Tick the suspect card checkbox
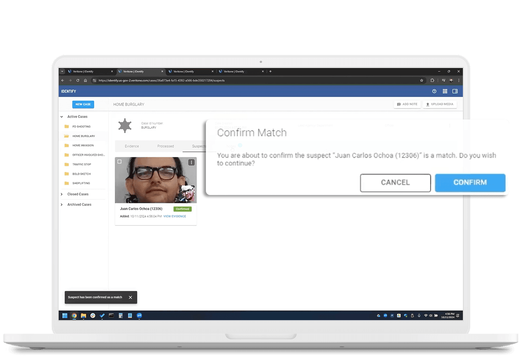This screenshot has height=363, width=519. pyautogui.click(x=119, y=162)
